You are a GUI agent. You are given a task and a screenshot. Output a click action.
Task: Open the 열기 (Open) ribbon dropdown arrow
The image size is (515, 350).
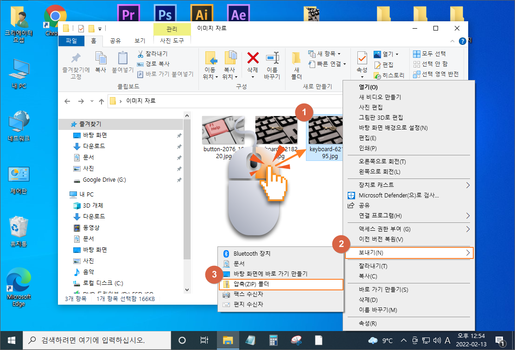(397, 54)
